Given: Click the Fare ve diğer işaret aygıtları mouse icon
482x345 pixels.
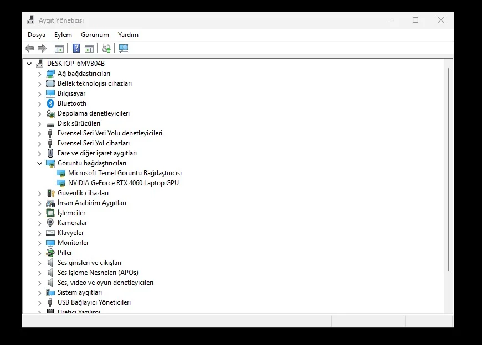Looking at the screenshot, I should point(50,153).
